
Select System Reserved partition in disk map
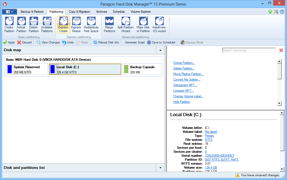27,69
